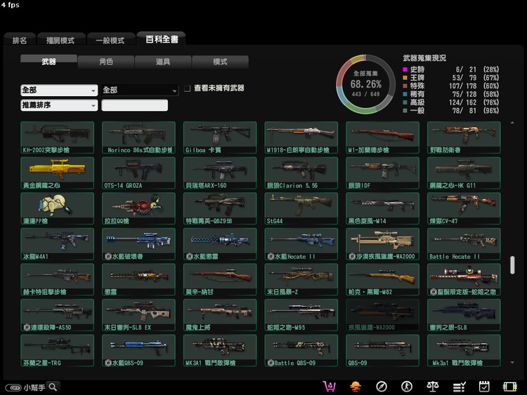Select the 模式 sub-tab
The height and width of the screenshot is (395, 527).
pos(220,62)
